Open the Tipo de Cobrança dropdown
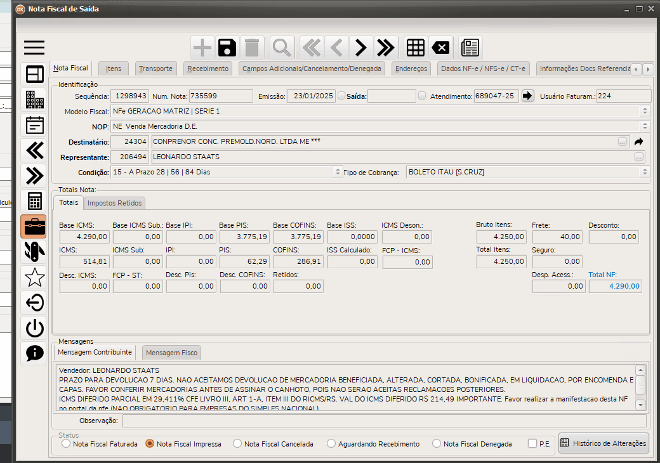660x463 pixels. pos(645,172)
